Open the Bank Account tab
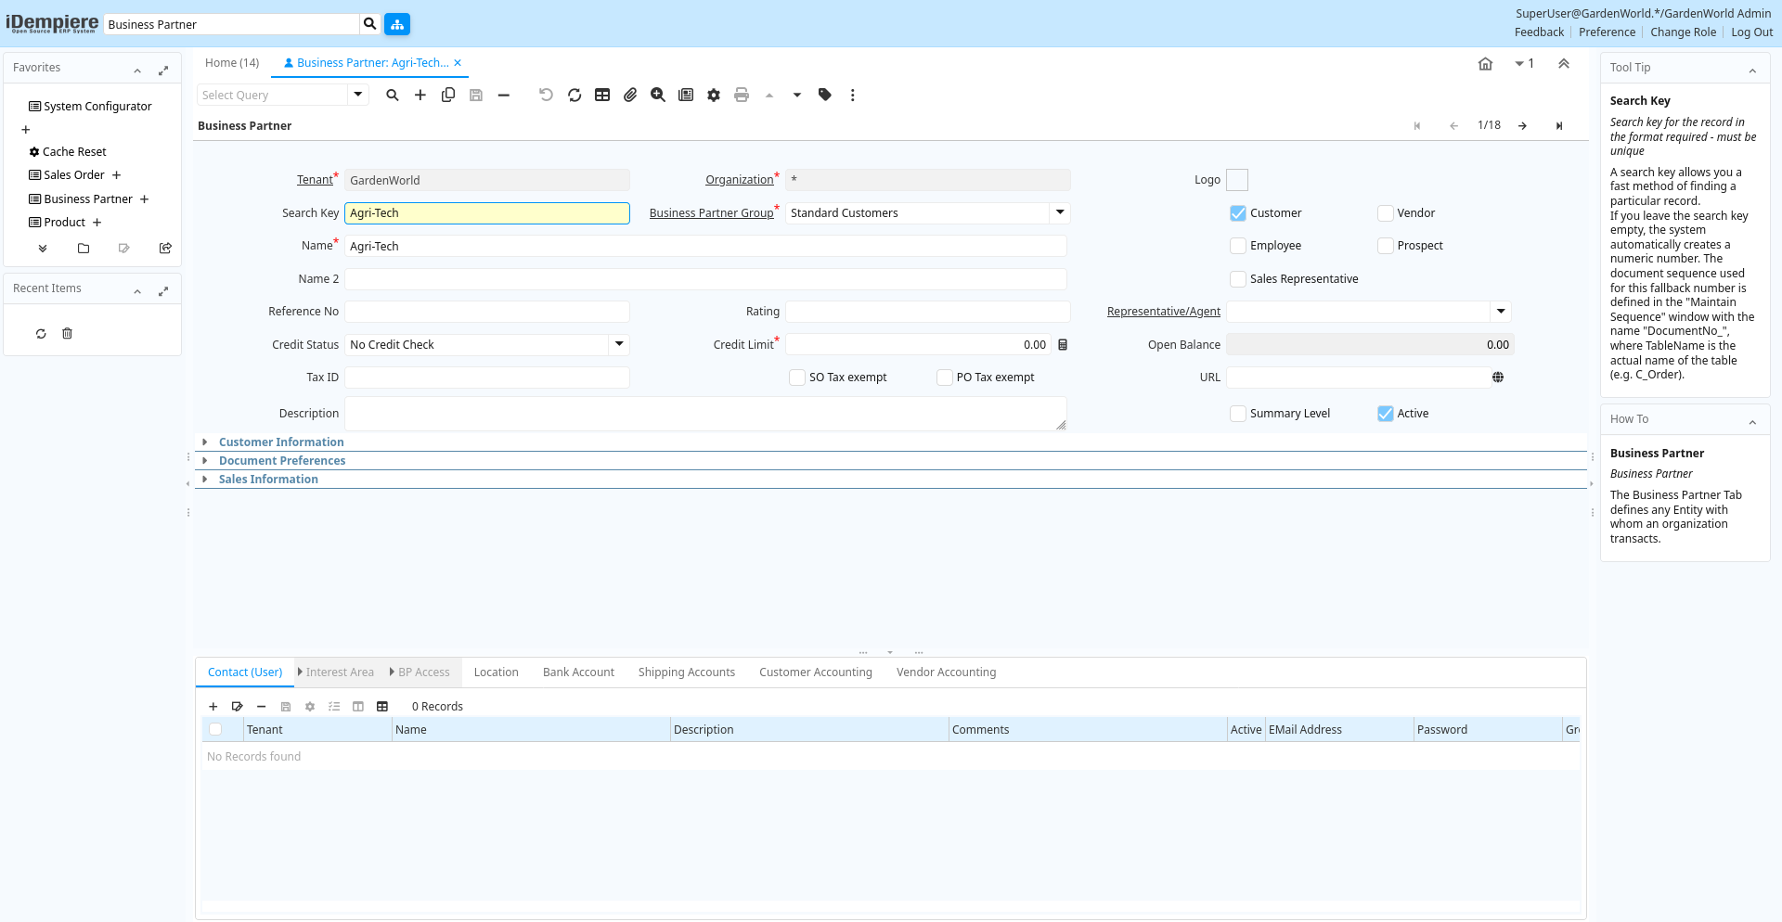1782x922 pixels. 578,672
